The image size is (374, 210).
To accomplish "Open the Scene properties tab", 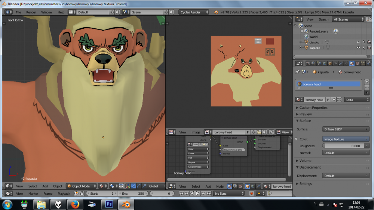I will 319,64.
